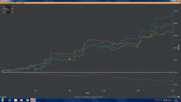Expand the Options panel at bottom left
The image size is (181, 102).
(x=3, y=97)
